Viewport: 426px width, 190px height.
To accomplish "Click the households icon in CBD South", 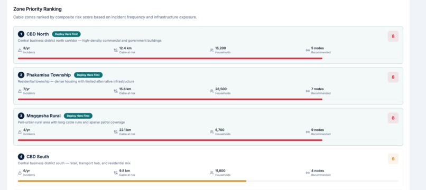I will coord(211,173).
